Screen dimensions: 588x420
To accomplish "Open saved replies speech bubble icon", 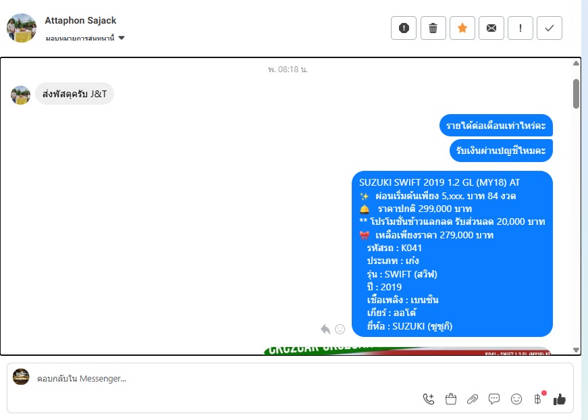I will pyautogui.click(x=494, y=399).
